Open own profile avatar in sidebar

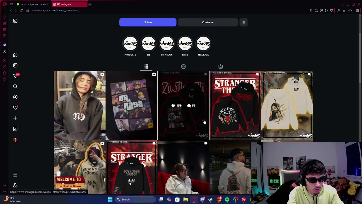click(15, 140)
